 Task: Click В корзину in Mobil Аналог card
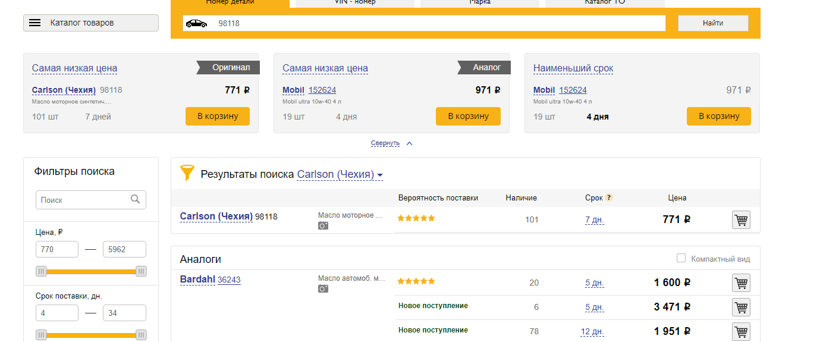[x=468, y=116]
